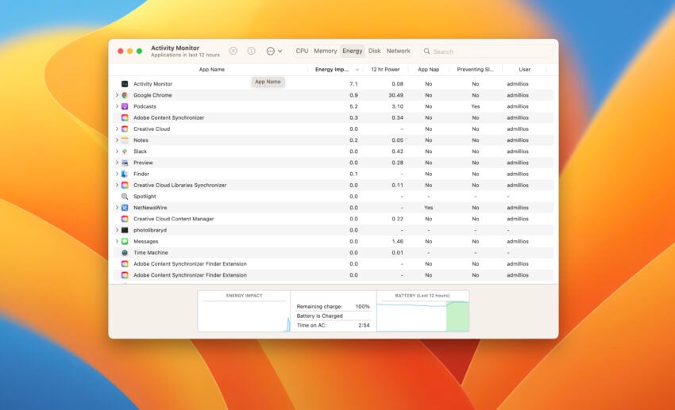Screen dimensions: 675x410
Task: Sort by 12 hr Power column
Action: [385, 69]
